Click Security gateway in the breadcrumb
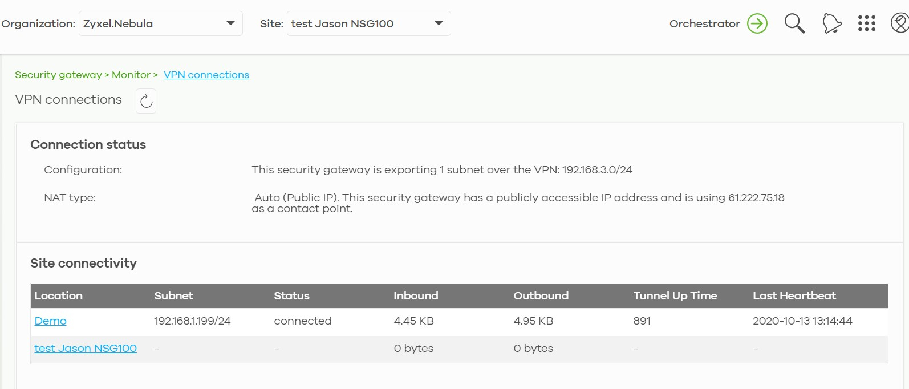909x389 pixels. point(58,75)
